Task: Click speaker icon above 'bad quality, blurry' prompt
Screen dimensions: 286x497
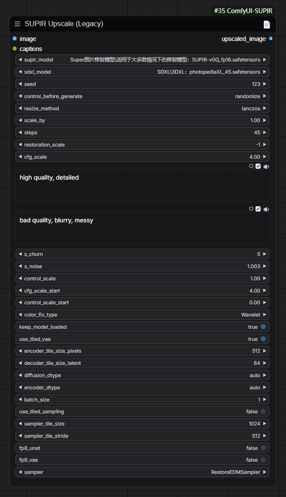Action: (x=266, y=209)
